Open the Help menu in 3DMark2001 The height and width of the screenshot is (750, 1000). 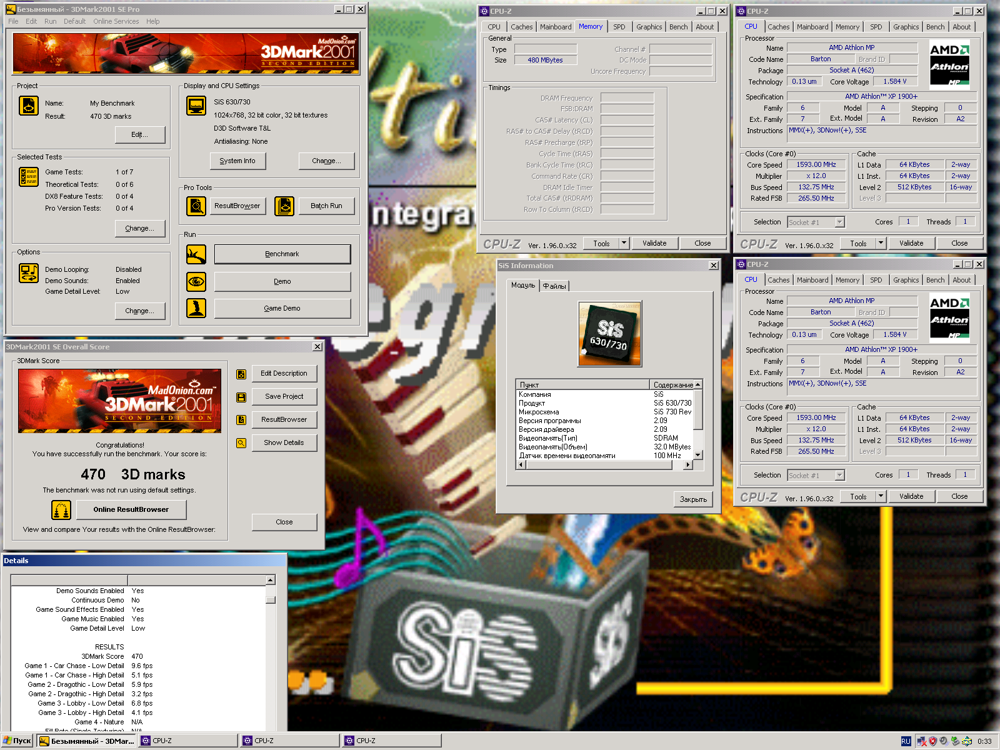point(153,21)
